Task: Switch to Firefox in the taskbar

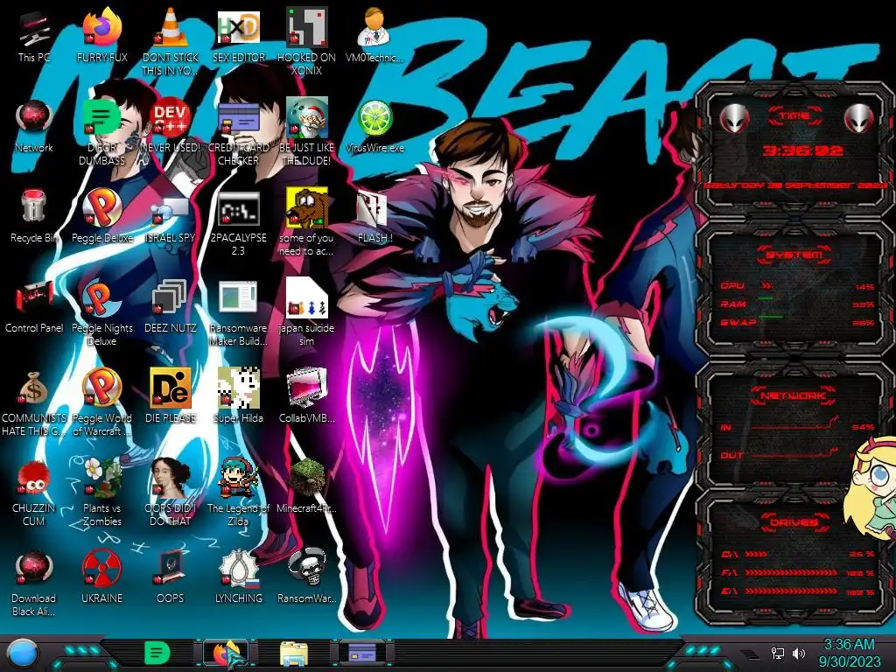Action: pyautogui.click(x=226, y=653)
